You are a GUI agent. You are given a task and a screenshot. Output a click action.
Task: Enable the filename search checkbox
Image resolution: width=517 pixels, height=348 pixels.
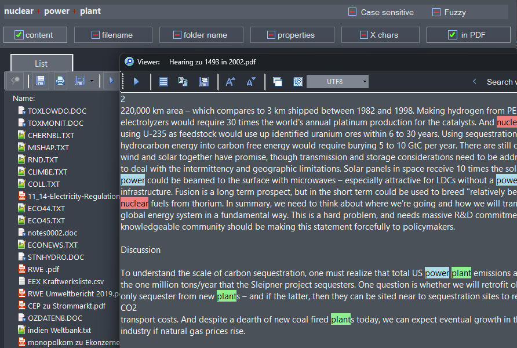[x=96, y=34]
